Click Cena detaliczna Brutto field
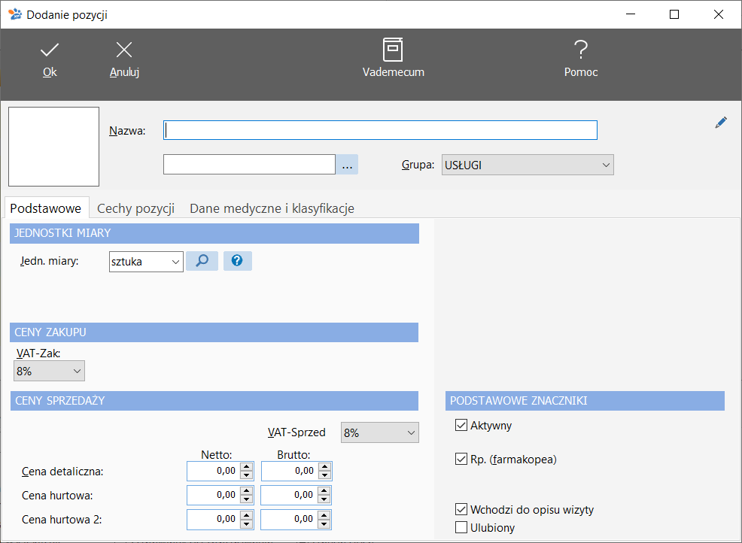Viewport: 742px width, 543px height. pos(290,471)
